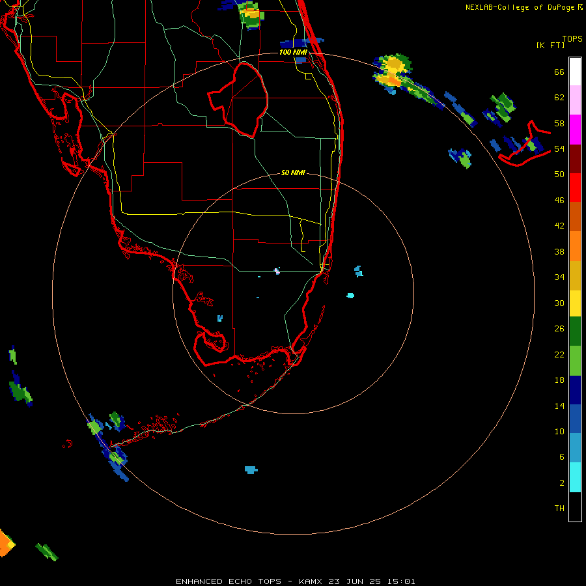Pick the light pink legend swatch
The width and height of the screenshot is (586, 586).
(x=575, y=100)
